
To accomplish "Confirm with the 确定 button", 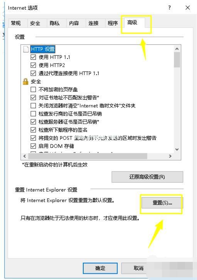I will pyautogui.click(x=100, y=268).
